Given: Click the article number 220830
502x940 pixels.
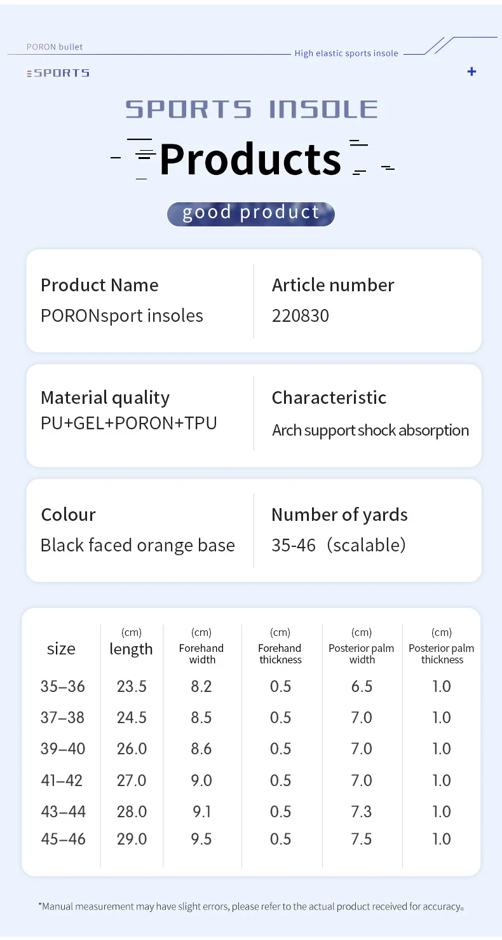Looking at the screenshot, I should pos(301,315).
